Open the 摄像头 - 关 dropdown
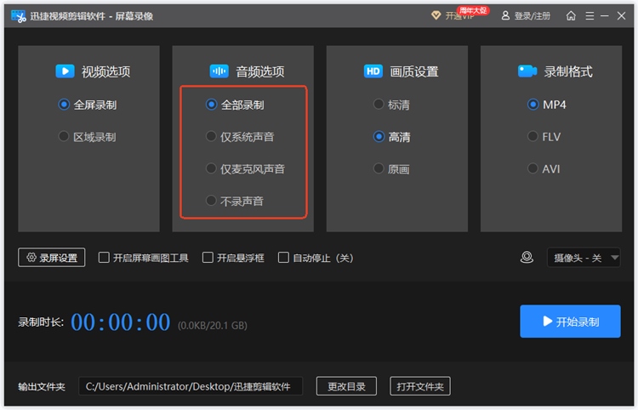This screenshot has width=638, height=410. [x=584, y=258]
